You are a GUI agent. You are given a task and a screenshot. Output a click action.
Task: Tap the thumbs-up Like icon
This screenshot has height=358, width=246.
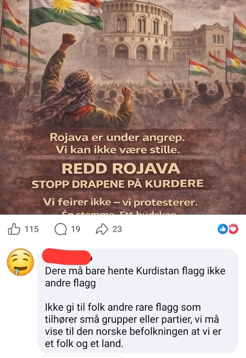point(14,229)
